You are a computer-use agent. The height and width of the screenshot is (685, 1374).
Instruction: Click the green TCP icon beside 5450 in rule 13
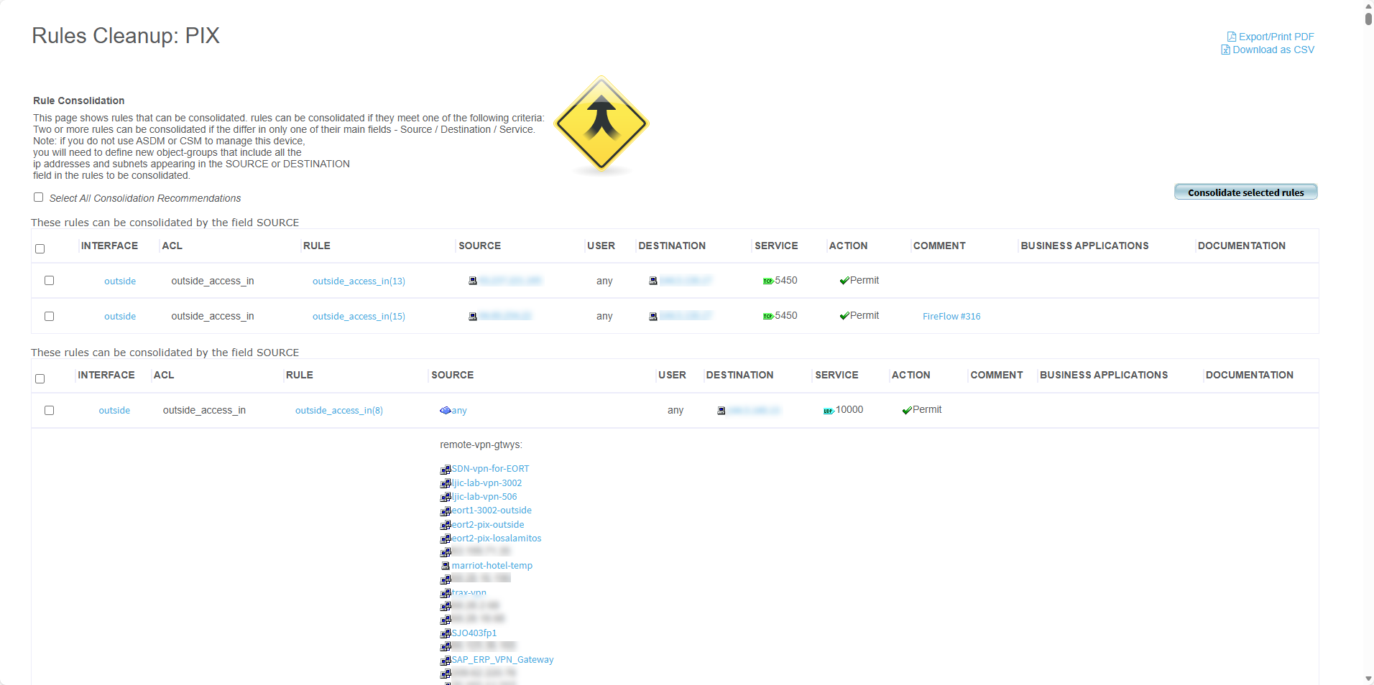click(767, 281)
